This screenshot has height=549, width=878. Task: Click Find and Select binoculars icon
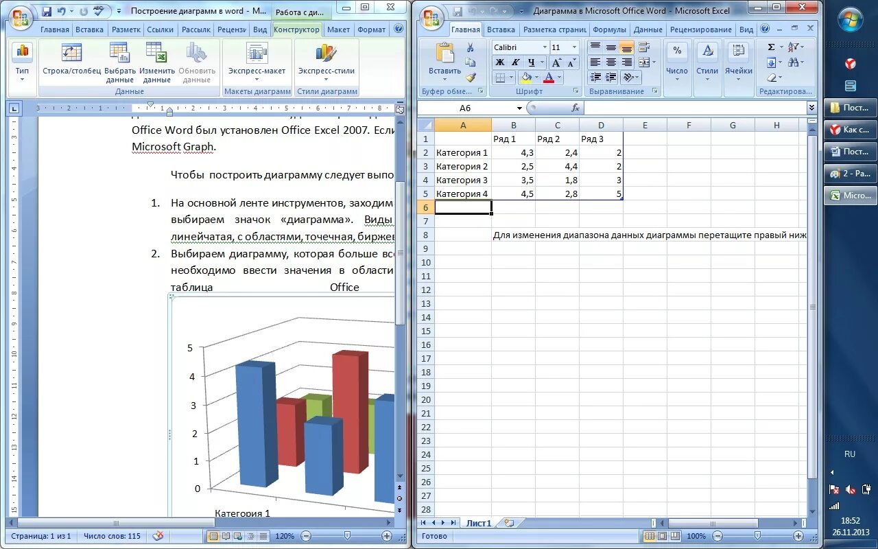(x=794, y=62)
